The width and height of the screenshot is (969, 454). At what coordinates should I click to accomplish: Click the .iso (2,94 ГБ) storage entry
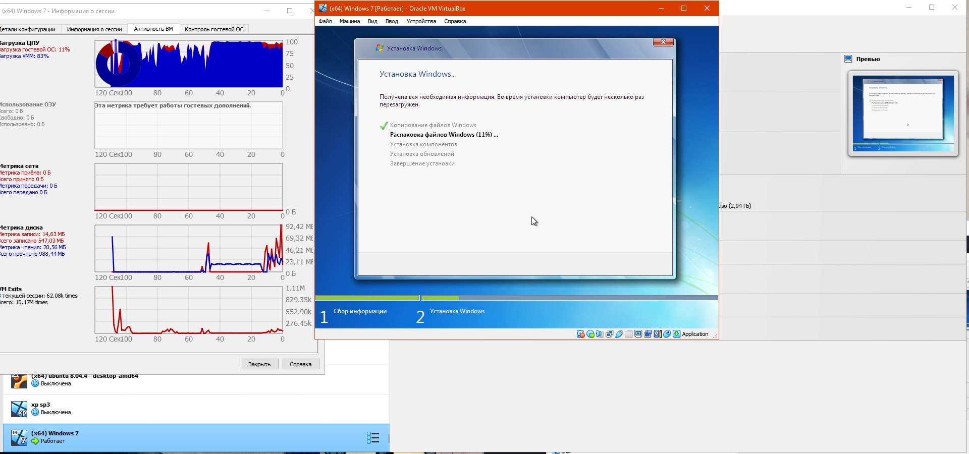point(735,206)
